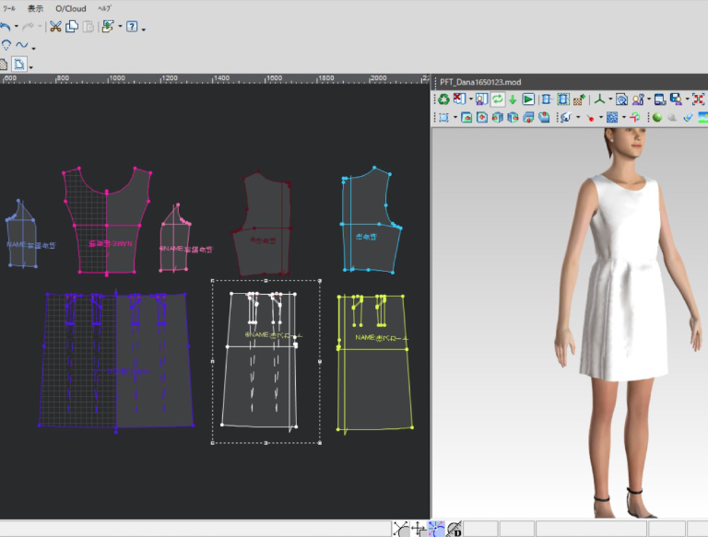Open the ヘルプ menu
The height and width of the screenshot is (537, 708).
pyautogui.click(x=104, y=8)
